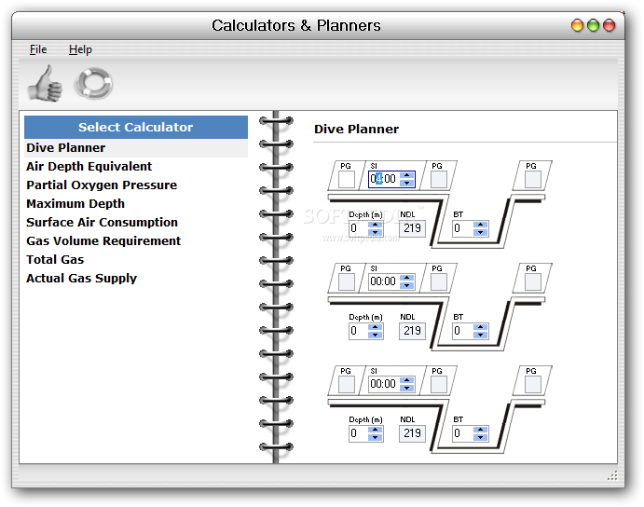Select Maximum Depth calculator
644x507 pixels.
pyautogui.click(x=136, y=204)
